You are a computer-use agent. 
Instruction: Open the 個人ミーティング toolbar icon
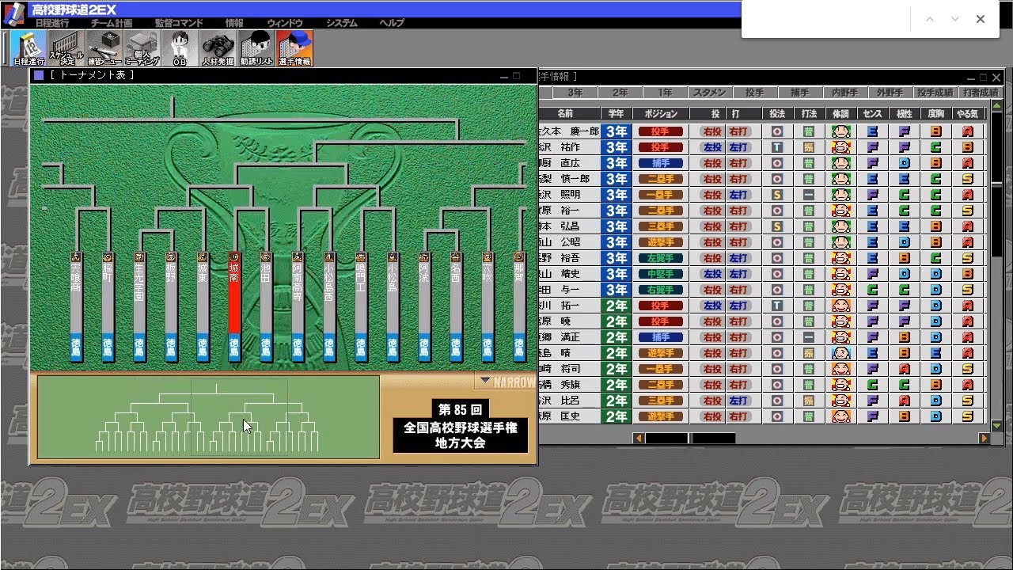[143, 48]
